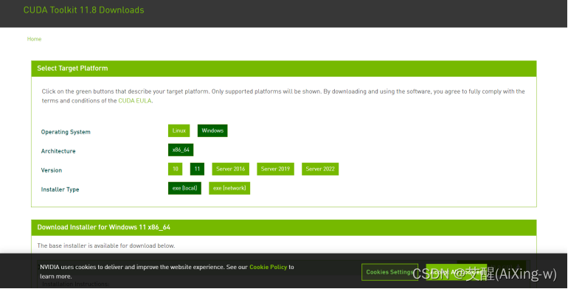568x289 pixels.
Task: Select the Server 2022 version button
Action: (x=320, y=169)
